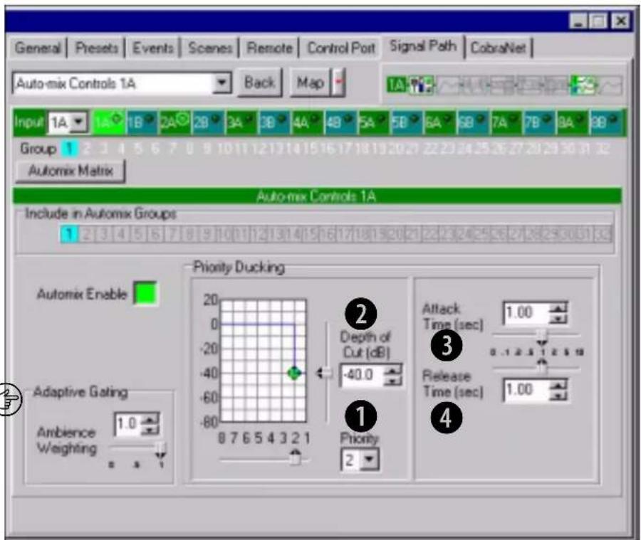Screen dimensions: 641x540
Task: Select input channel 6A
Action: pos(440,122)
